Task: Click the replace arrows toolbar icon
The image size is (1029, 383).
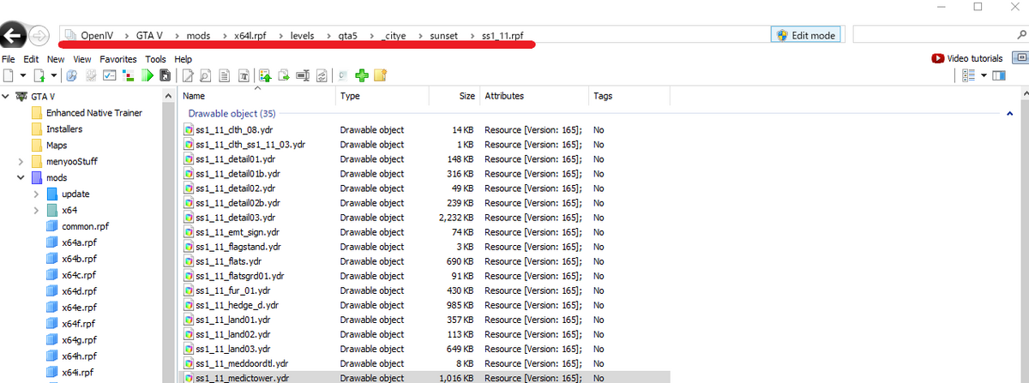Action: click(320, 75)
